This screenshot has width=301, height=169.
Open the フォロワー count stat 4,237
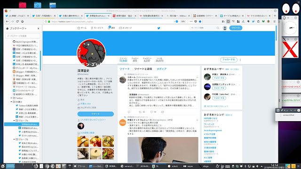[x=147, y=60]
